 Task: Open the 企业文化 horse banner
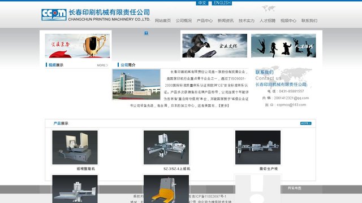pyautogui.click(x=215, y=46)
